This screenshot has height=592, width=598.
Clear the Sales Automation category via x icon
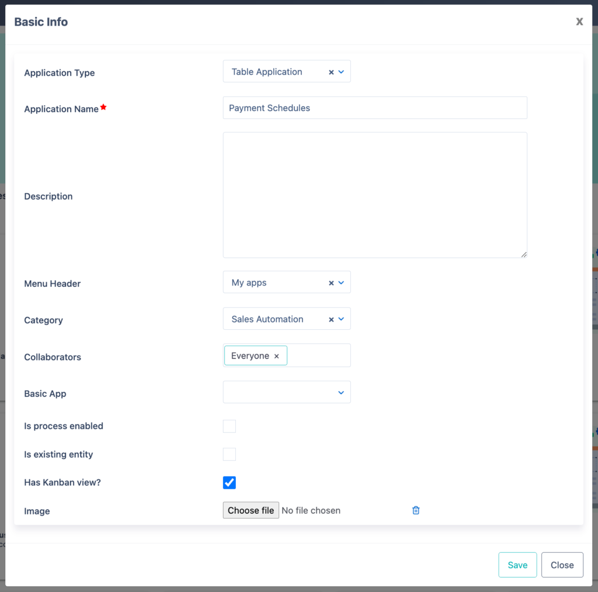[x=331, y=319]
